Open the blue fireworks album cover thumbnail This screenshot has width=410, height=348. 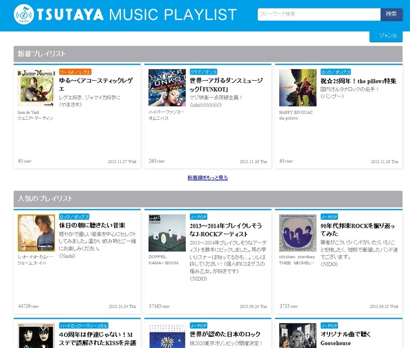[167, 336]
